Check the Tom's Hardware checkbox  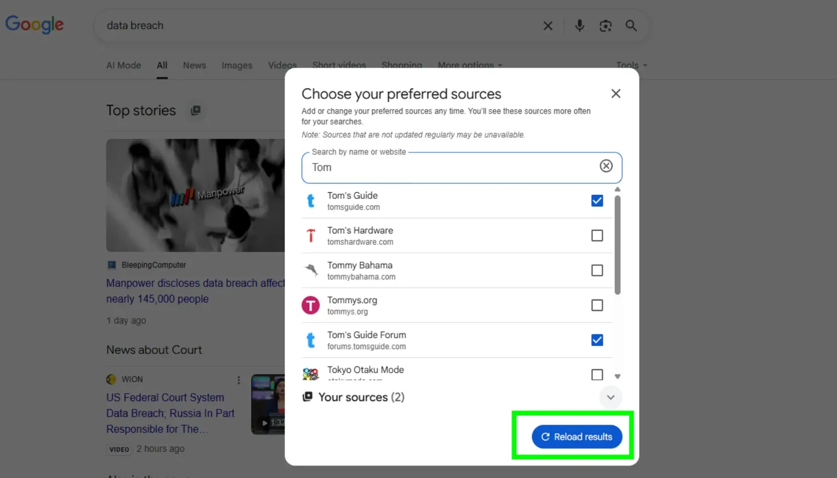(x=597, y=236)
